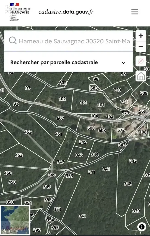
Task: Select parcel 451 on map
Action: [59, 134]
